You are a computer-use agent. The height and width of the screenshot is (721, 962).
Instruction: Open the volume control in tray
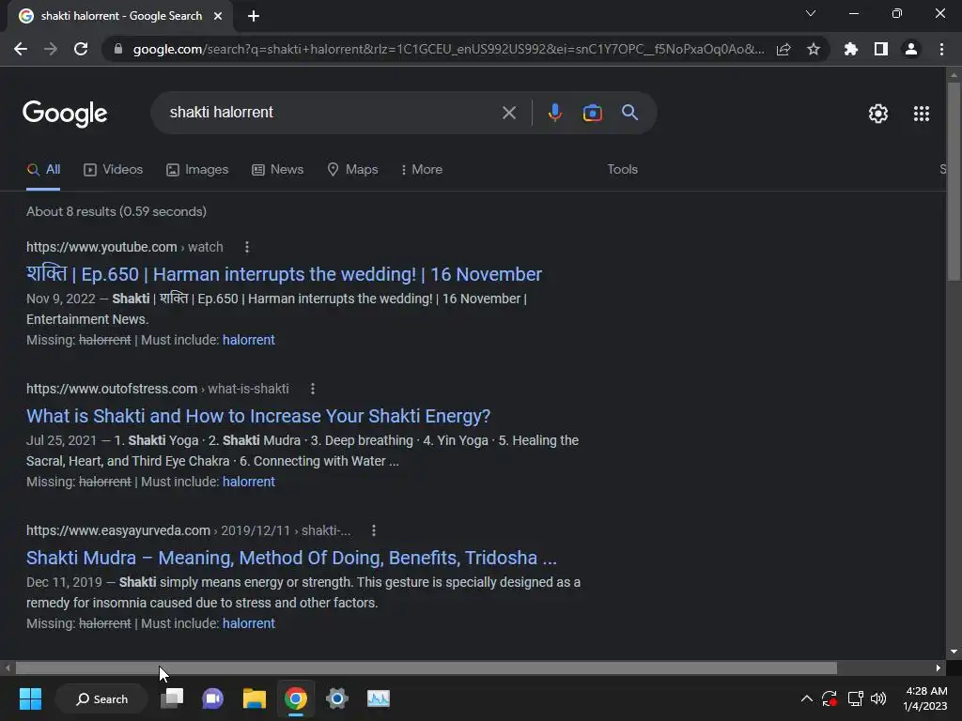point(878,698)
